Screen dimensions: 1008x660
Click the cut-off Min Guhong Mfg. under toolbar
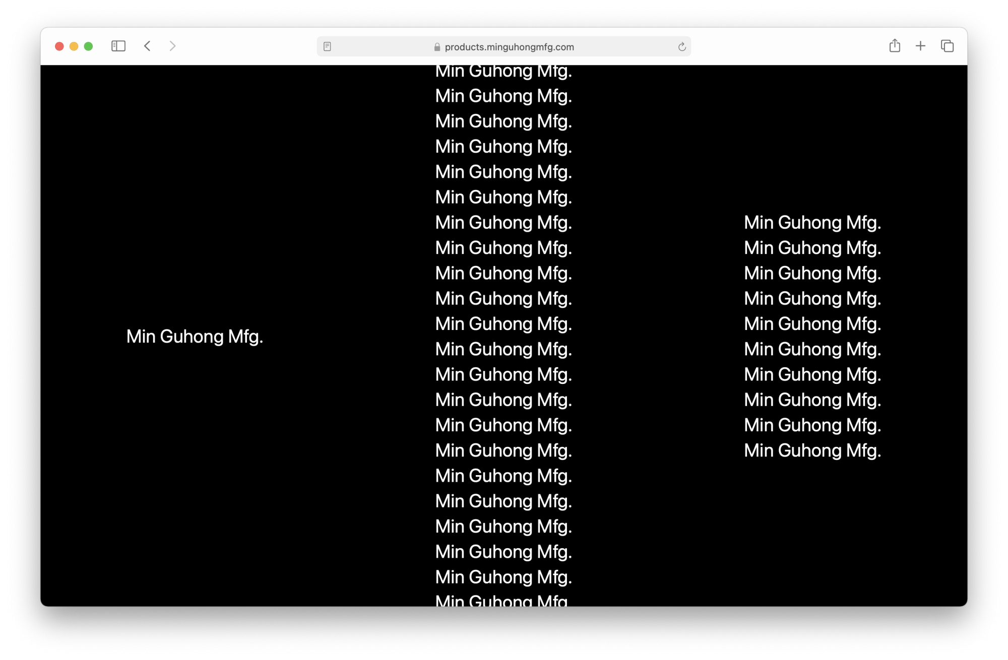pyautogui.click(x=503, y=72)
